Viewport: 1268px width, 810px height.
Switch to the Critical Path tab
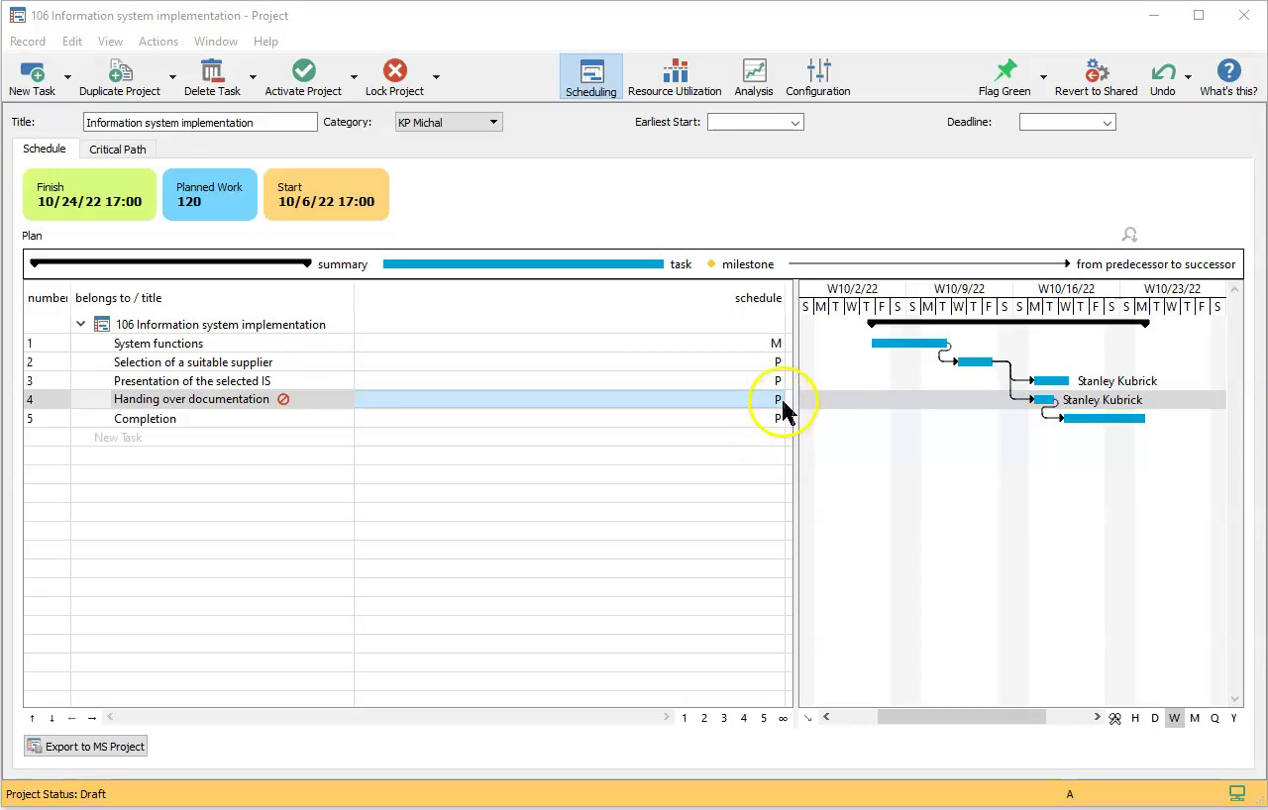117,150
